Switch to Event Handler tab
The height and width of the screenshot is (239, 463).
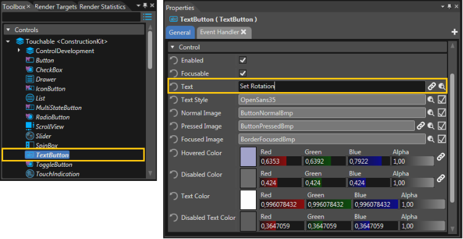coord(224,32)
